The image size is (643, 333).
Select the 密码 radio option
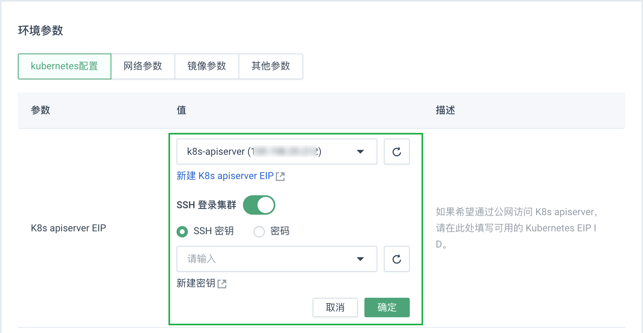(259, 231)
